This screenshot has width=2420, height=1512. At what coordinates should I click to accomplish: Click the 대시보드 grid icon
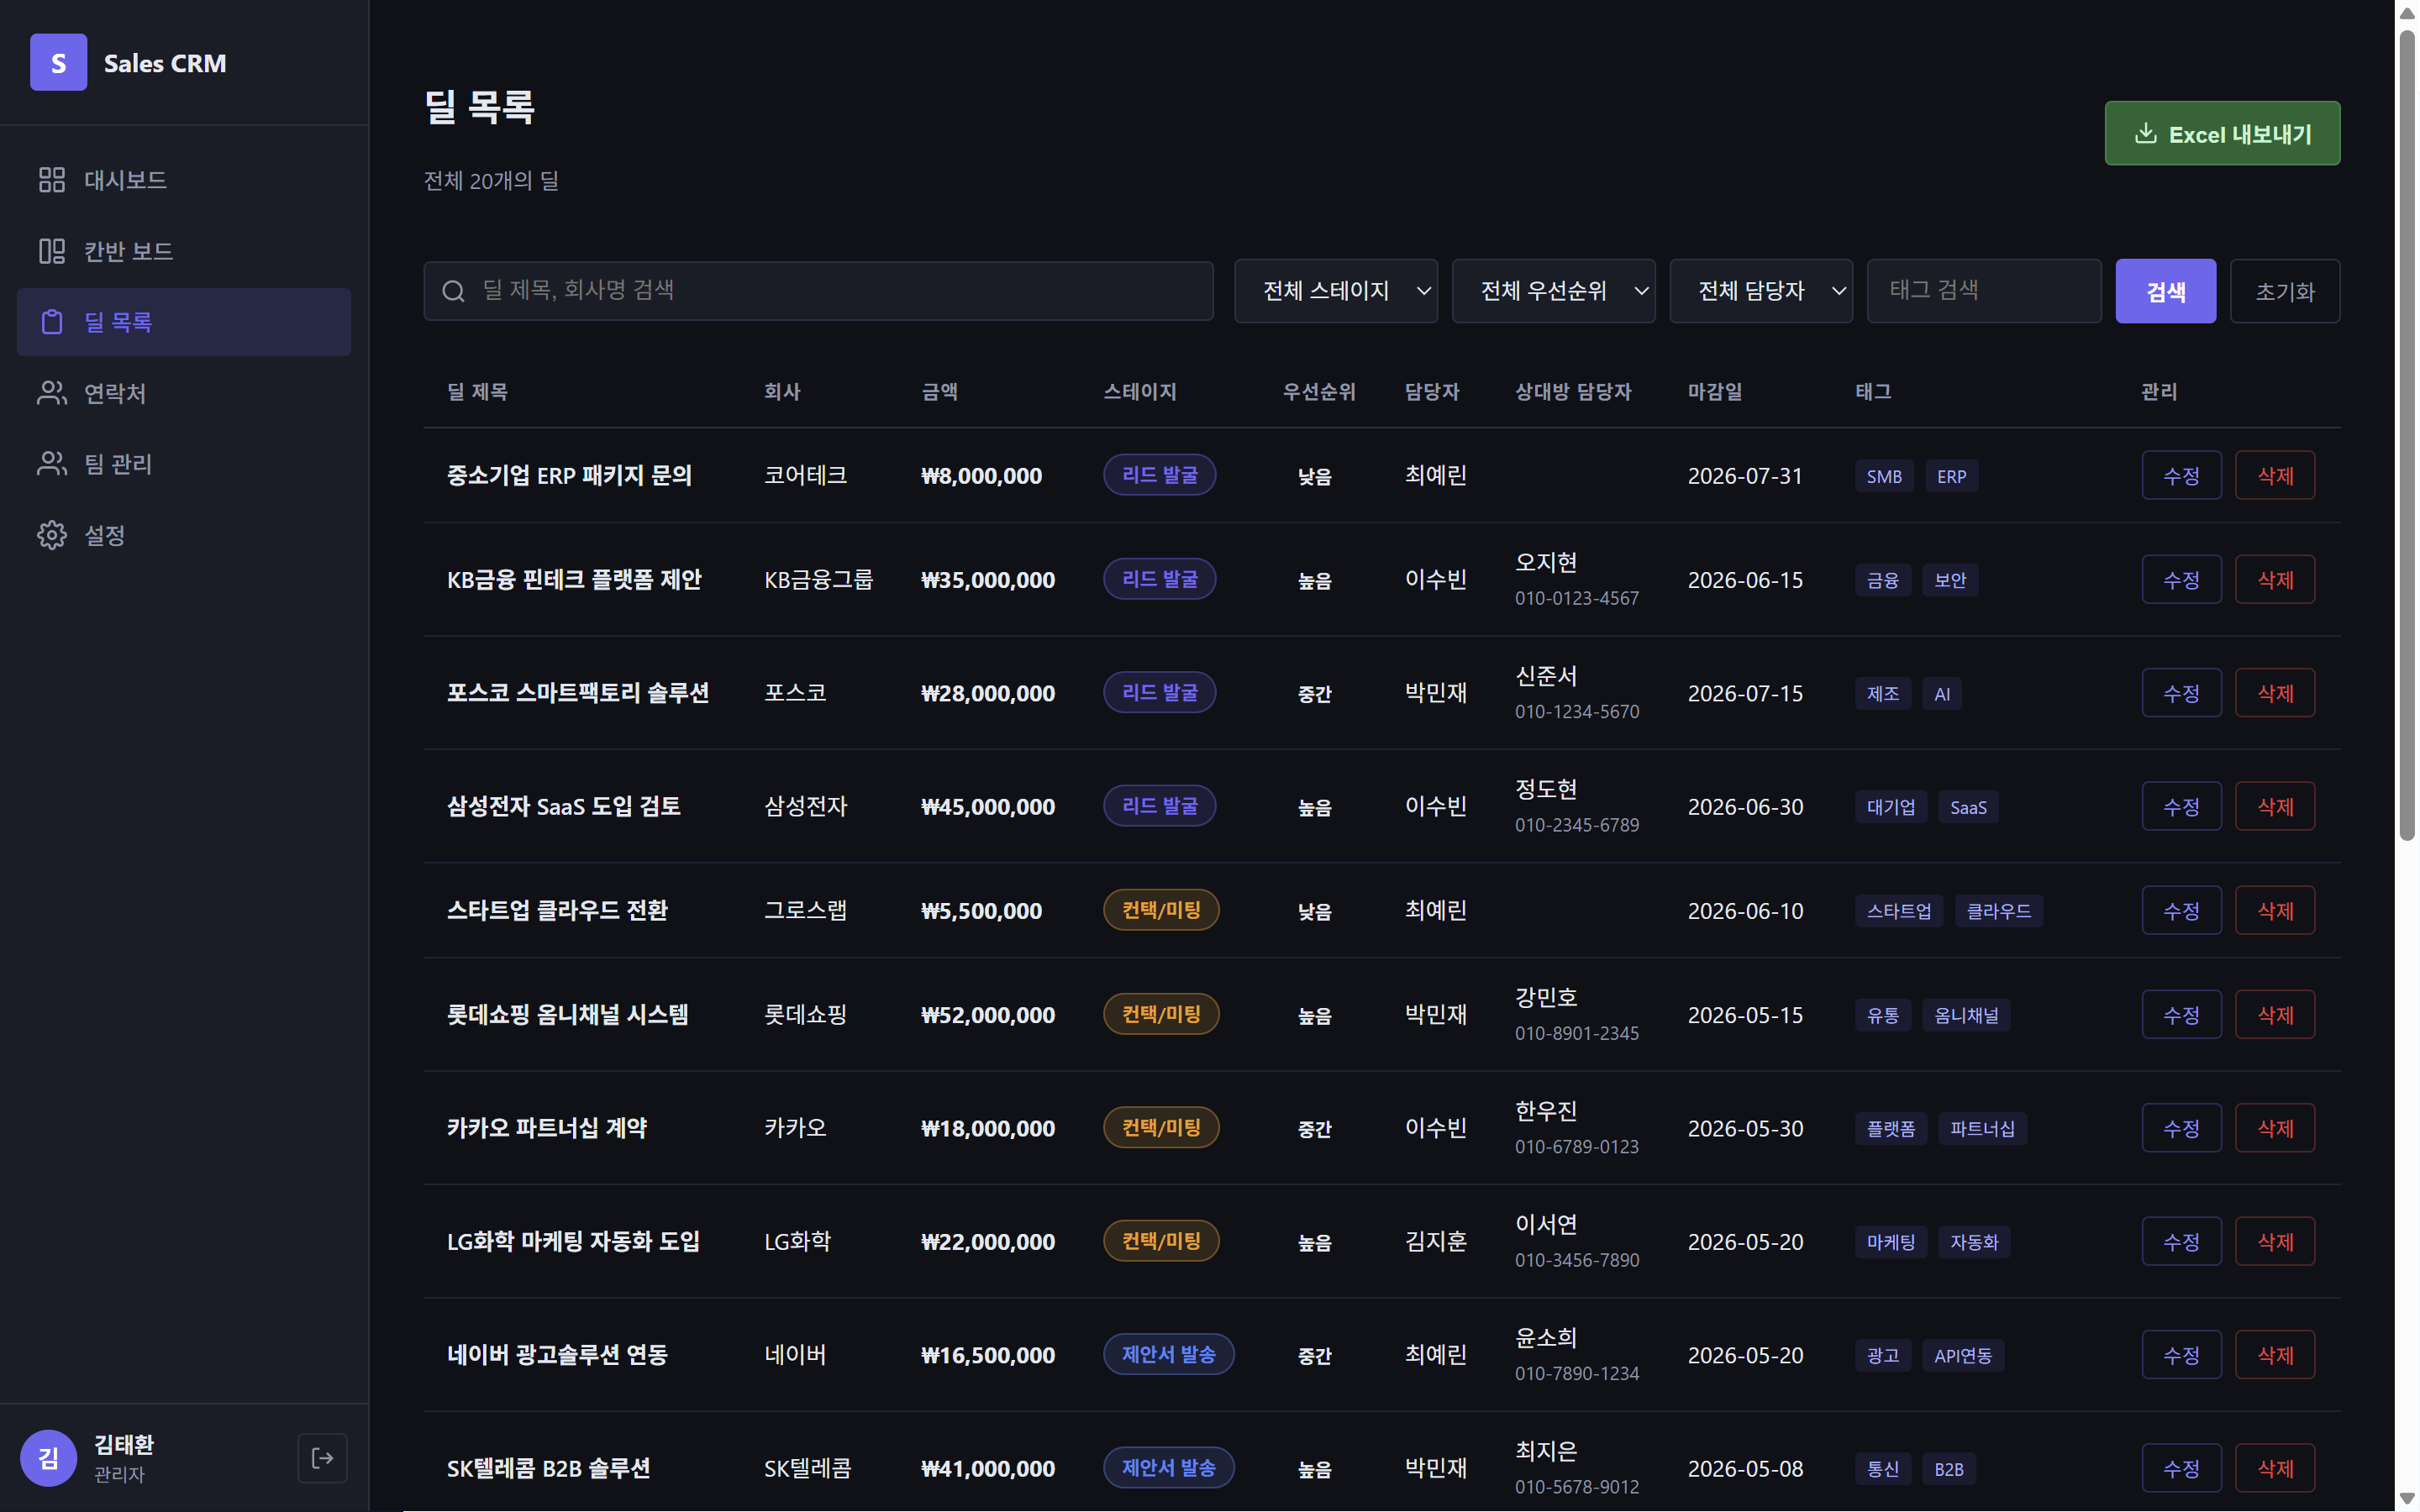tap(52, 180)
